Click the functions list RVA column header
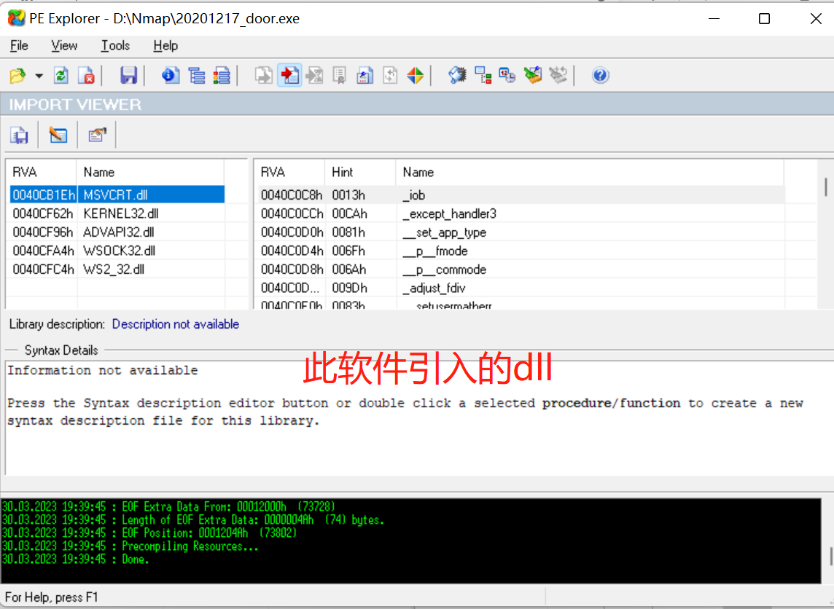 pyautogui.click(x=290, y=172)
